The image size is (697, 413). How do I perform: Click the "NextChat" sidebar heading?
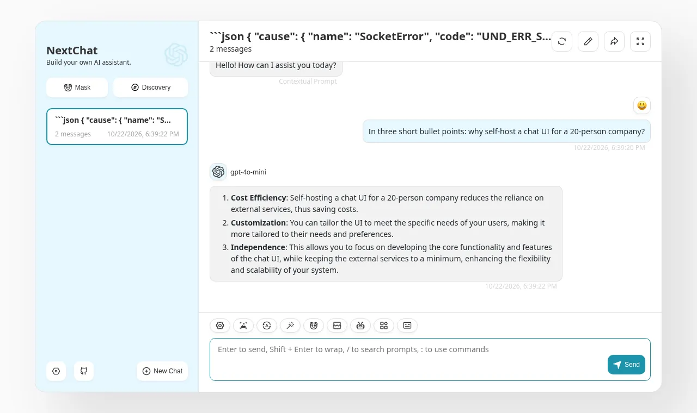[72, 51]
